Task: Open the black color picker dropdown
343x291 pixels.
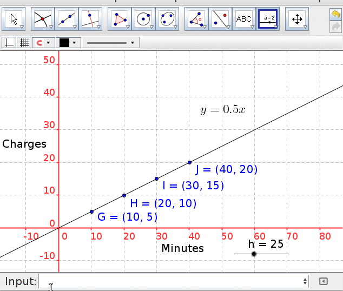Action: (68, 43)
